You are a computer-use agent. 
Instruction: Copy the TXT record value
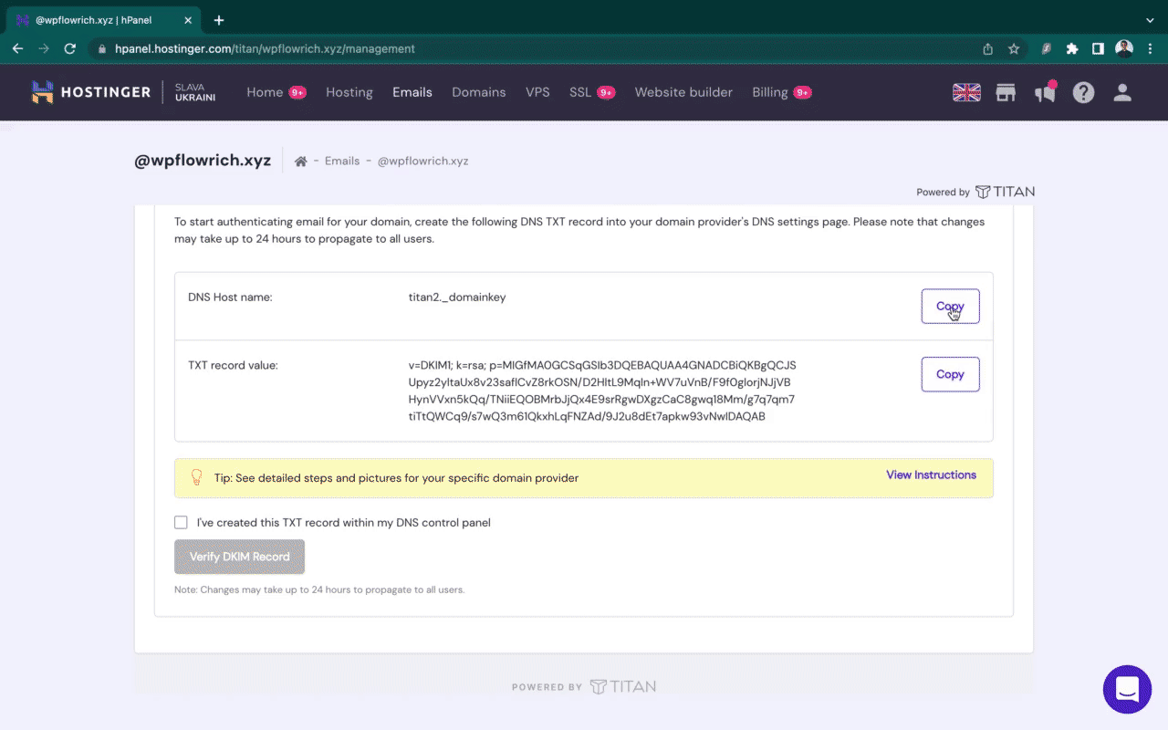coord(950,374)
